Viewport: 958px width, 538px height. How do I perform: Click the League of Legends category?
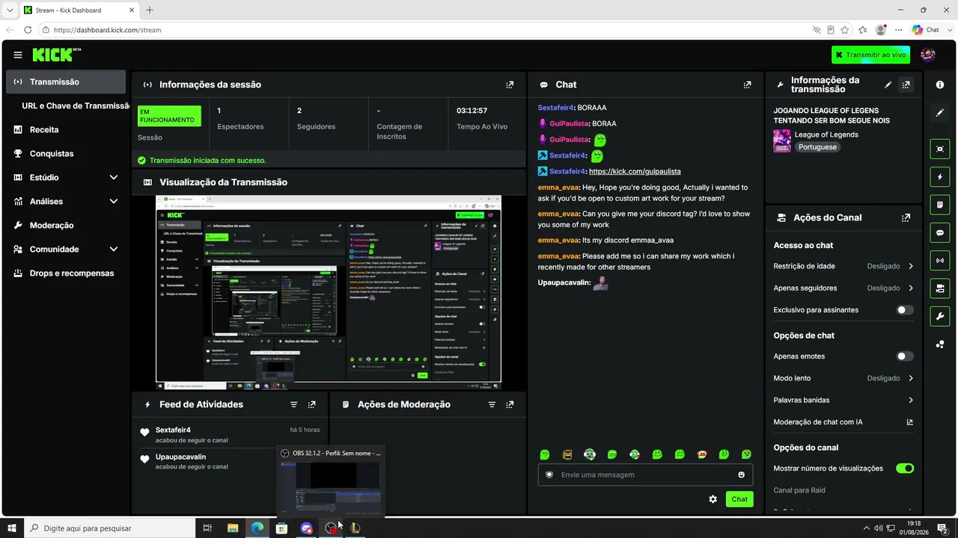pos(826,134)
